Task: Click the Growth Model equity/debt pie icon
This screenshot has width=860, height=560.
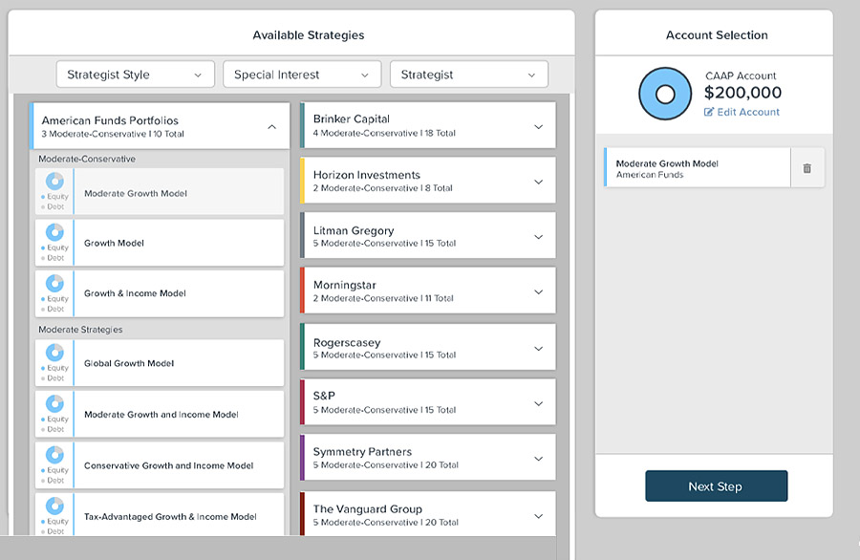Action: coord(55,232)
